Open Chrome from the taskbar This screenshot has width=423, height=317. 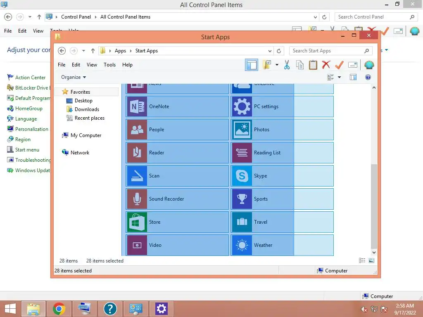[59, 309]
